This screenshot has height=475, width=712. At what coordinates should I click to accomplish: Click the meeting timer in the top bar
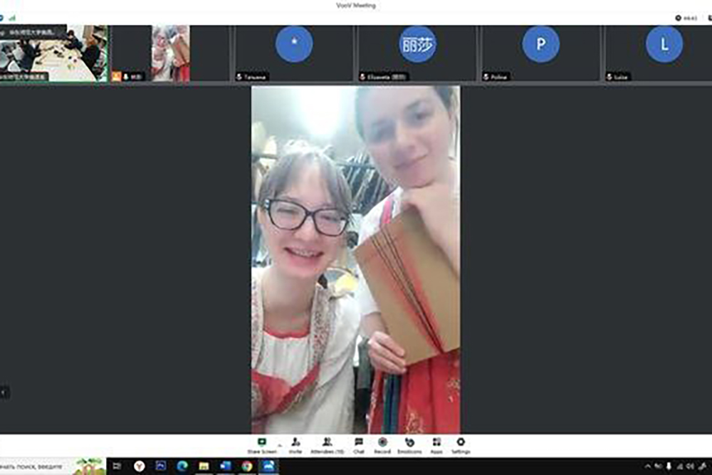[686, 18]
